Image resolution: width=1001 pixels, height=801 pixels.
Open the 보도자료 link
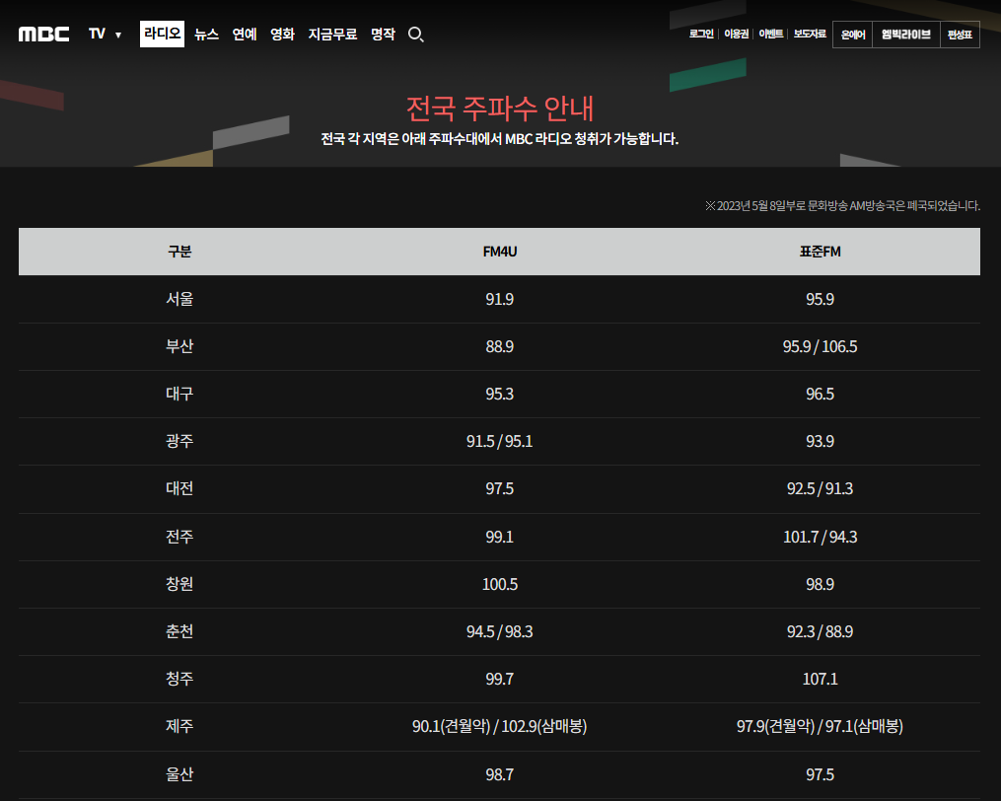click(x=810, y=35)
